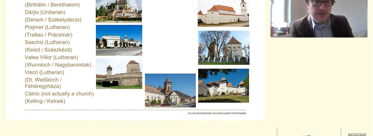Screen dimensions: 373x136
Task: Click the '(Birthälm / Berethalom)' line
Action: [x=52, y=5]
